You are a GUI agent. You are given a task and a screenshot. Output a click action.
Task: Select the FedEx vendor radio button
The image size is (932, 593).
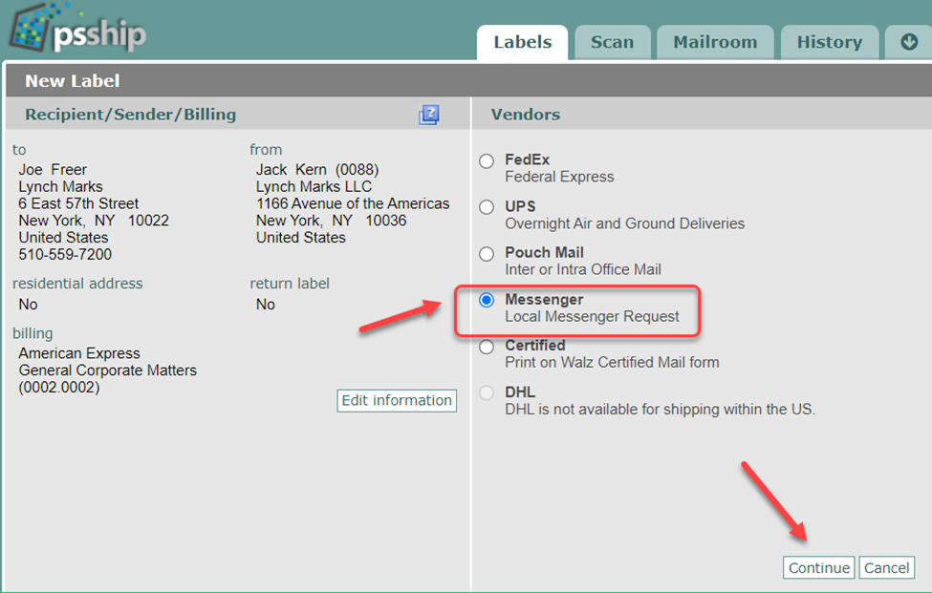pos(487,160)
